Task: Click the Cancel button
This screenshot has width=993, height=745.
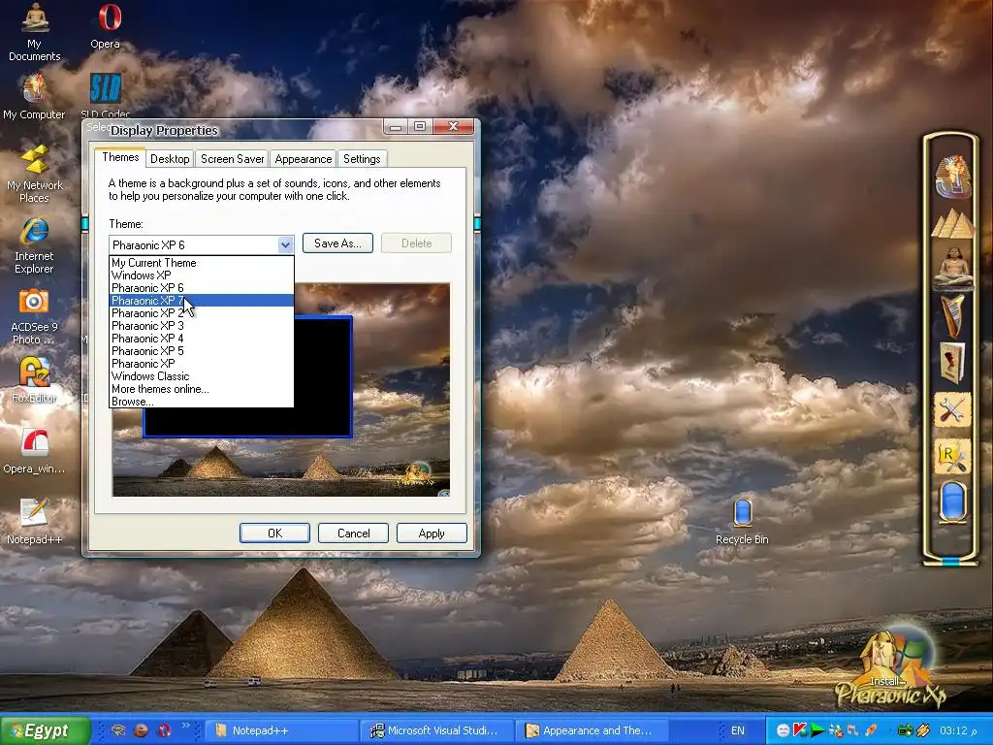Action: (x=353, y=534)
